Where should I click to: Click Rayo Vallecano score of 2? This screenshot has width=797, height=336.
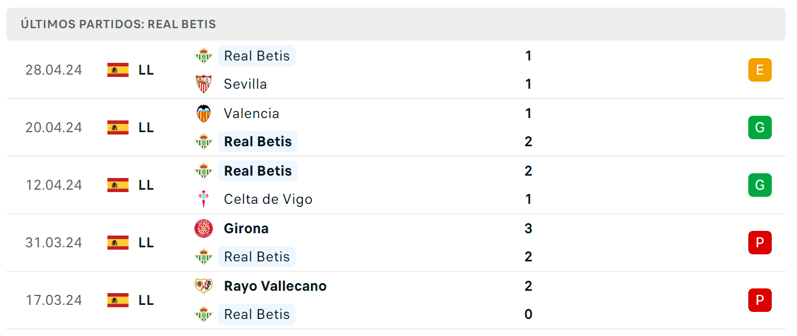[x=528, y=286]
